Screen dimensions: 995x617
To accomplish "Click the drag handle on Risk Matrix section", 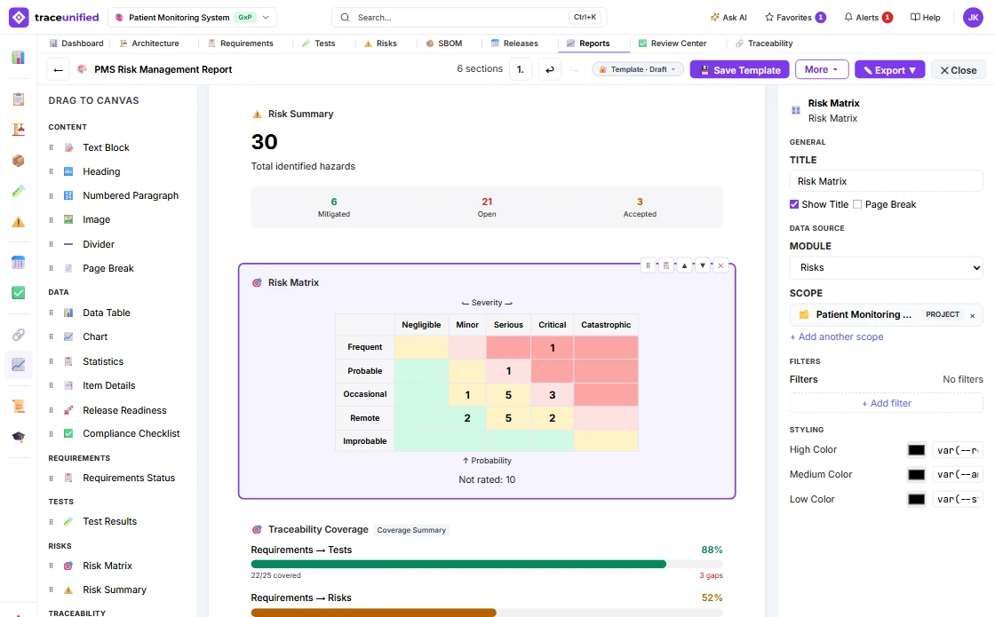I will [648, 265].
